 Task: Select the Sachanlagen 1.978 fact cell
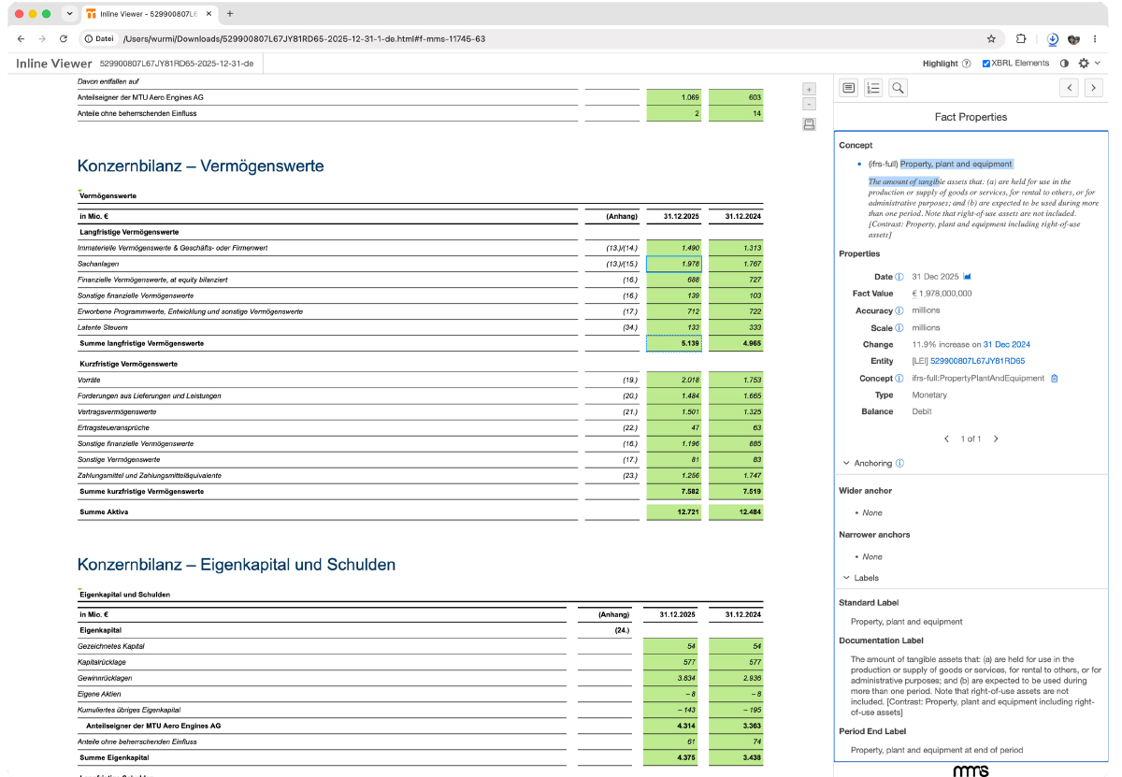[x=673, y=264]
